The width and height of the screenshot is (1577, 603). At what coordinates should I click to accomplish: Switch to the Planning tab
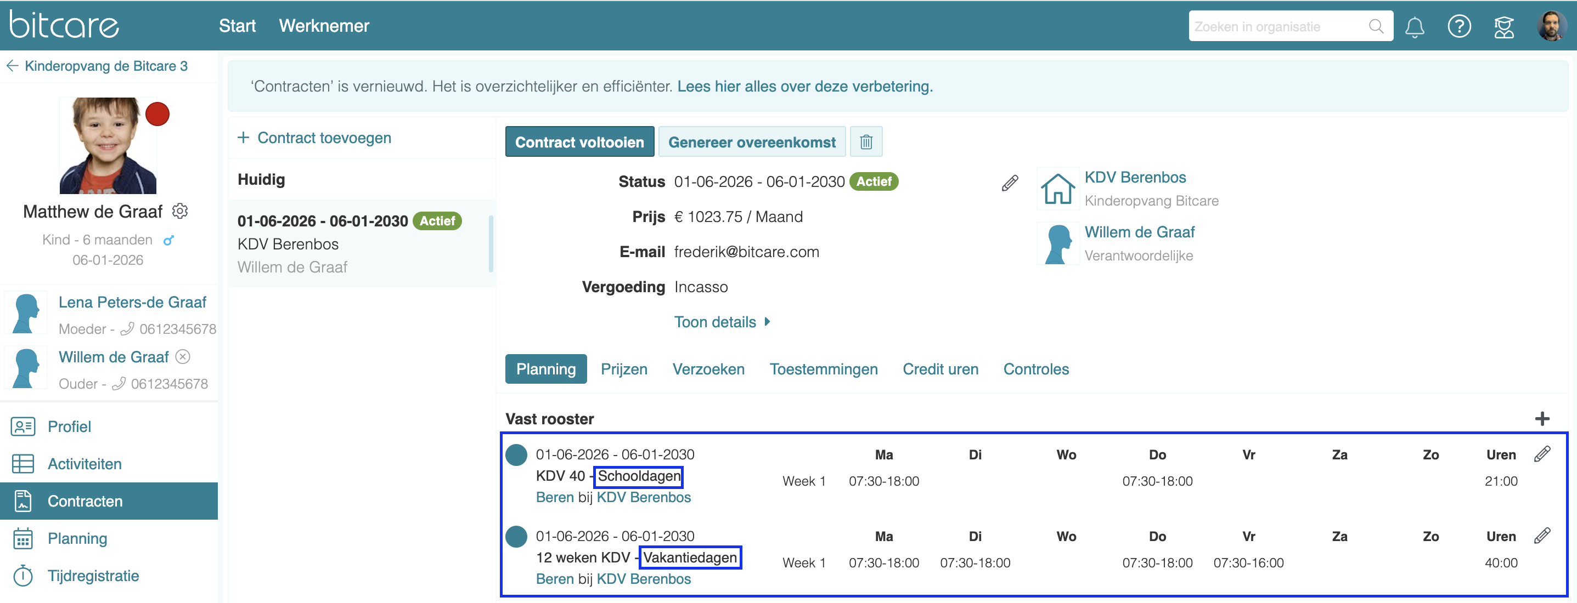pos(545,369)
